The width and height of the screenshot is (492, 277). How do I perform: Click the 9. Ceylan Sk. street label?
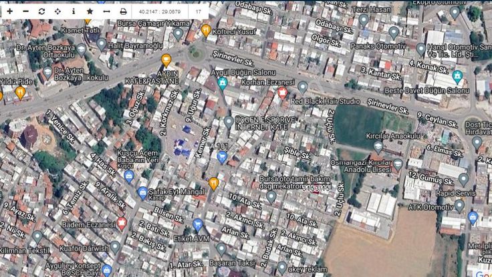pos(437,120)
